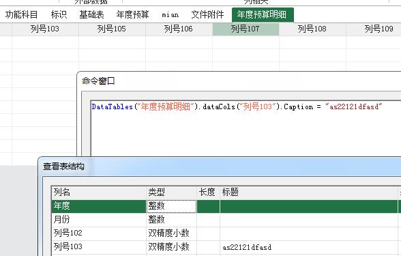
Task: Select the 文件附件 tab
Action: (207, 14)
